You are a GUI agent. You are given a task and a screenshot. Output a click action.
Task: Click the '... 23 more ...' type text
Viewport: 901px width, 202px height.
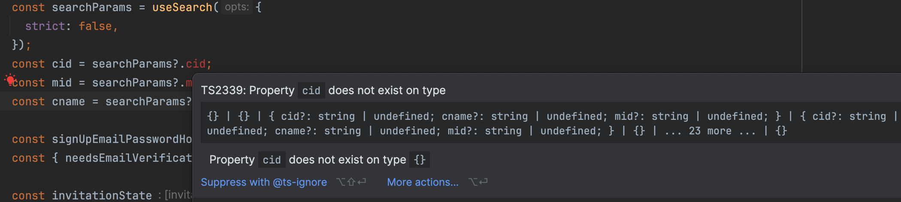point(710,131)
